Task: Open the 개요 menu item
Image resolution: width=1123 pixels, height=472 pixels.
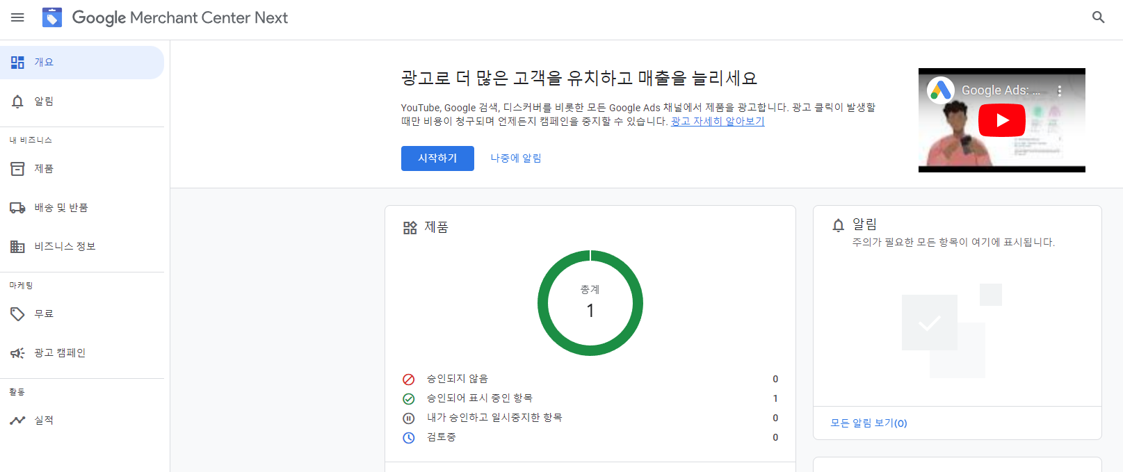Action: 82,63
